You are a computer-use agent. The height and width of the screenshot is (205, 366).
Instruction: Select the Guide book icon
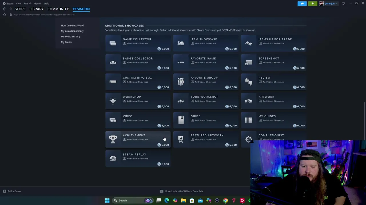tap(181, 120)
